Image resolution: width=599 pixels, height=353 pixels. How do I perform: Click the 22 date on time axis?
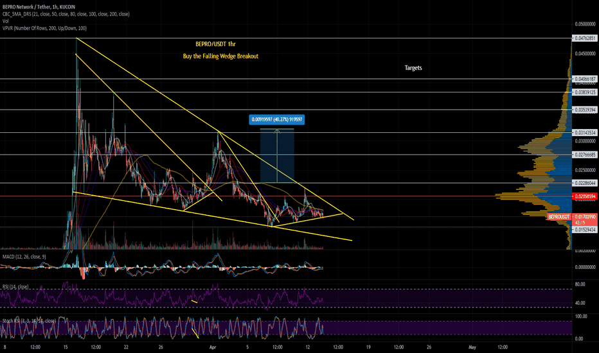126,347
